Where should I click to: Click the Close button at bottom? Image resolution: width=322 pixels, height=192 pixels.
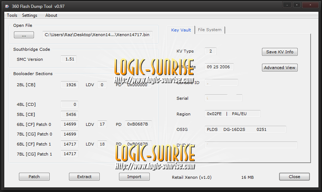(294, 177)
